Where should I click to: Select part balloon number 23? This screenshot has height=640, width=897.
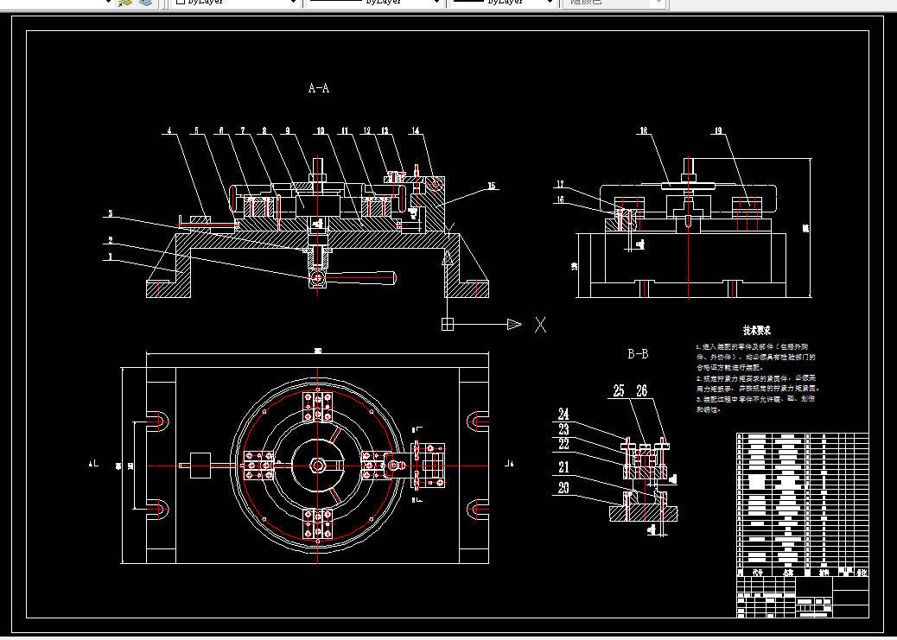click(563, 429)
